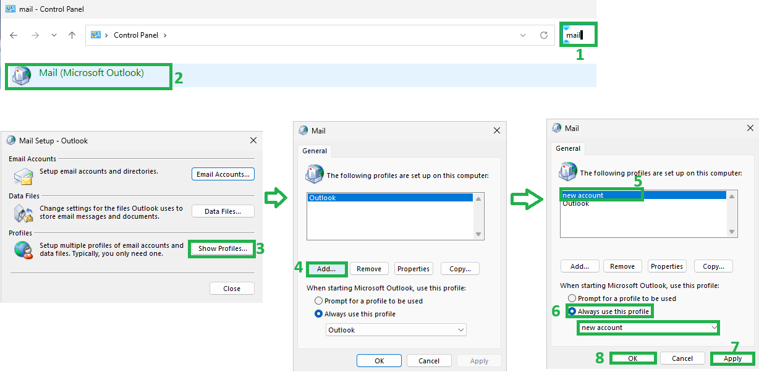The width and height of the screenshot is (759, 372).
Task: Select the 'new account' profile in the list
Action: point(643,195)
